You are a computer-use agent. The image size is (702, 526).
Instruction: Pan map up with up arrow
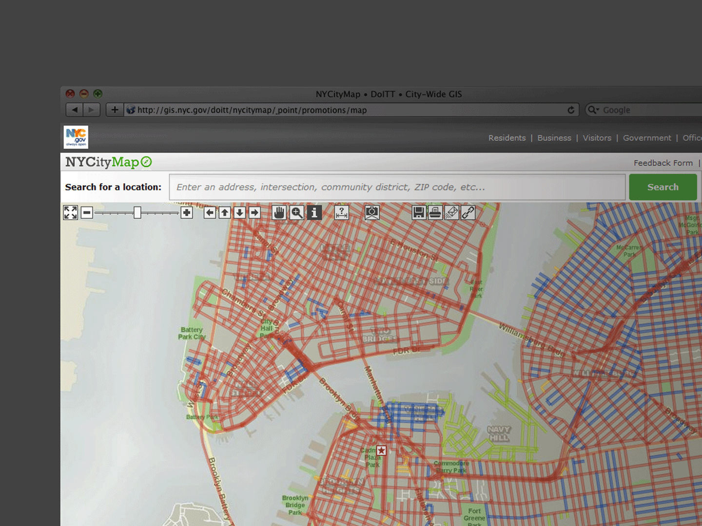pyautogui.click(x=224, y=212)
